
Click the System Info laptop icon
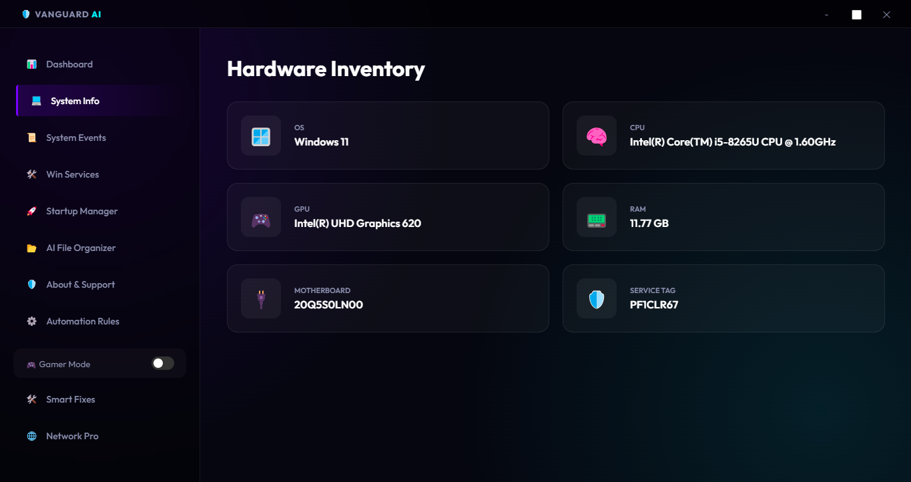click(x=36, y=101)
